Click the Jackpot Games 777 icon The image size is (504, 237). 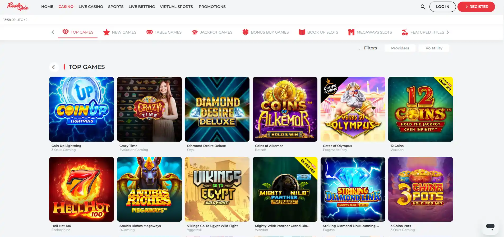point(195,32)
